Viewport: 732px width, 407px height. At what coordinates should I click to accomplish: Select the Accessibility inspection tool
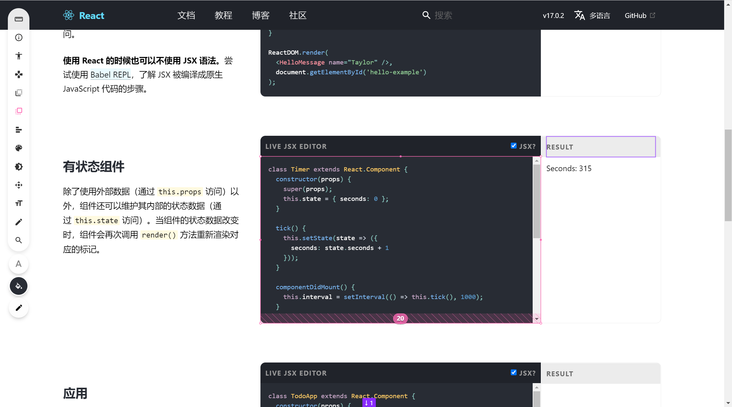pos(19,56)
